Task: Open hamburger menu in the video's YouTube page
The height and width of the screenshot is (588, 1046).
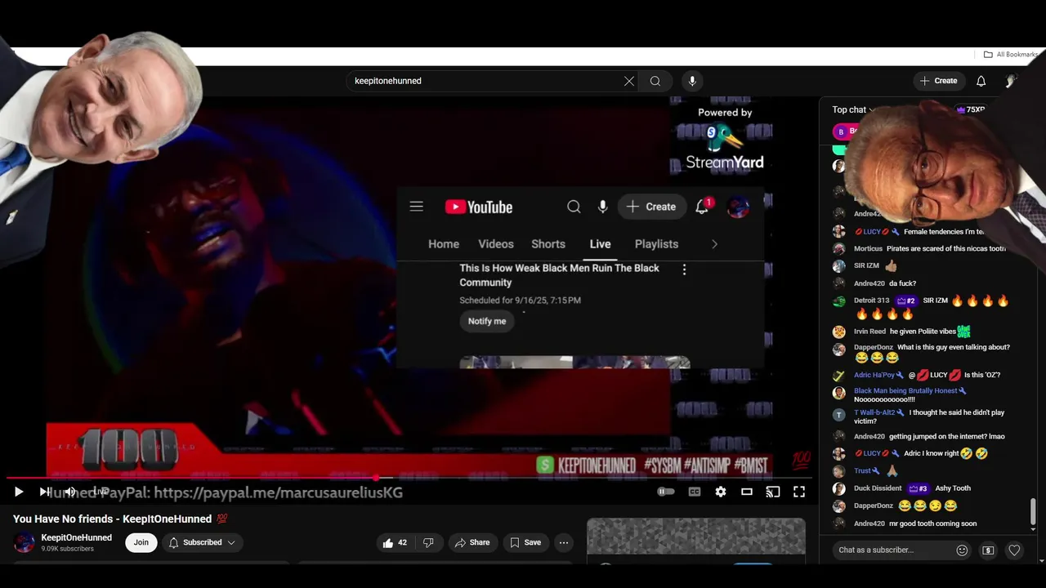Action: (x=416, y=207)
